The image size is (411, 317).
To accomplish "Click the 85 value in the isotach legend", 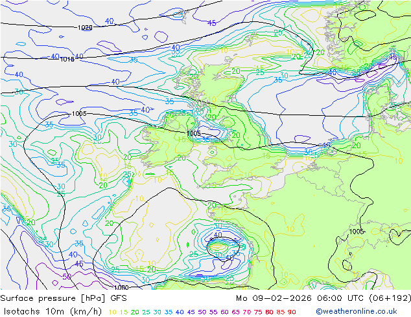I will coord(281,312).
